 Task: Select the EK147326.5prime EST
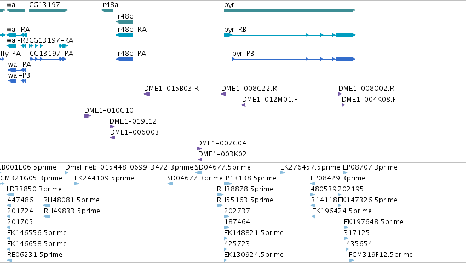click(x=340, y=206)
